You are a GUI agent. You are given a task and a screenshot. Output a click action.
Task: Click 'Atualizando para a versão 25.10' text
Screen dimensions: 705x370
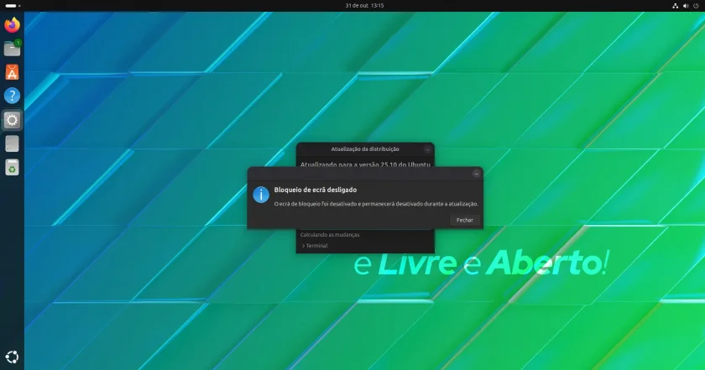pyautogui.click(x=365, y=164)
